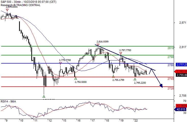
Task: Click the red support level label 2749
Action: point(171,79)
